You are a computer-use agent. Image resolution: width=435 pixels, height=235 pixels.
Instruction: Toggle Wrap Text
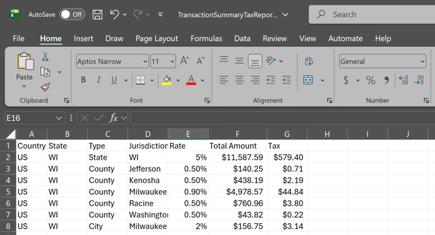[308, 61]
